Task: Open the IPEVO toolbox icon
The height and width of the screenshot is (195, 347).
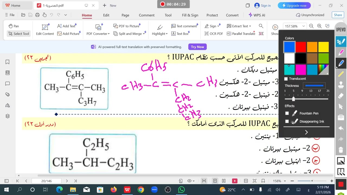Action: [x=341, y=117]
